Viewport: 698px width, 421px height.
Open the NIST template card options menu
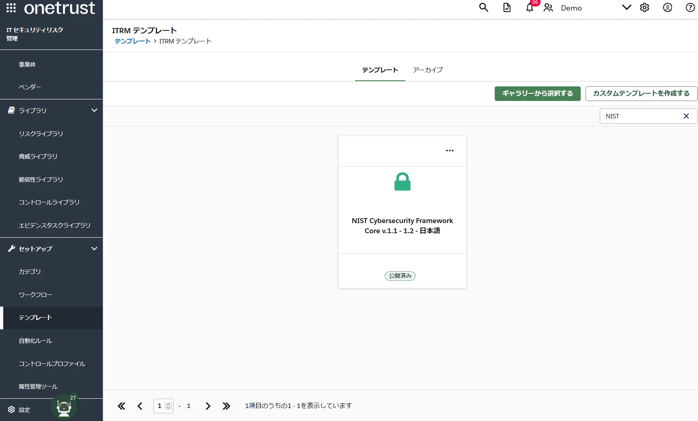(450, 151)
